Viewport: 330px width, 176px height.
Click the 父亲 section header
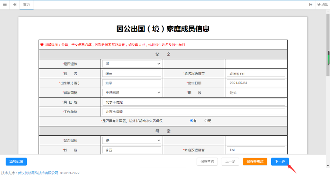[x=163, y=55]
